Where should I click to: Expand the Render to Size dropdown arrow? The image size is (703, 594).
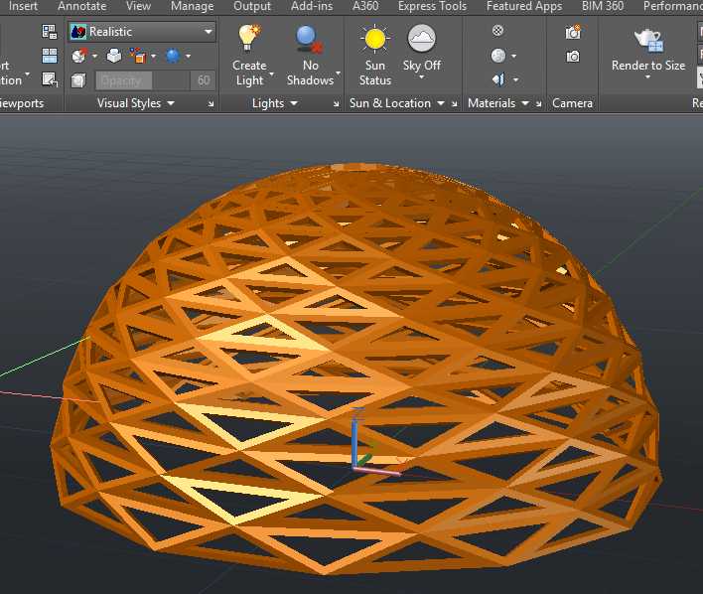tap(647, 77)
